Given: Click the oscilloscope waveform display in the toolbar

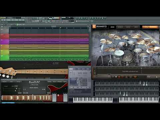Looking at the screenshot, I should click(x=50, y=18).
